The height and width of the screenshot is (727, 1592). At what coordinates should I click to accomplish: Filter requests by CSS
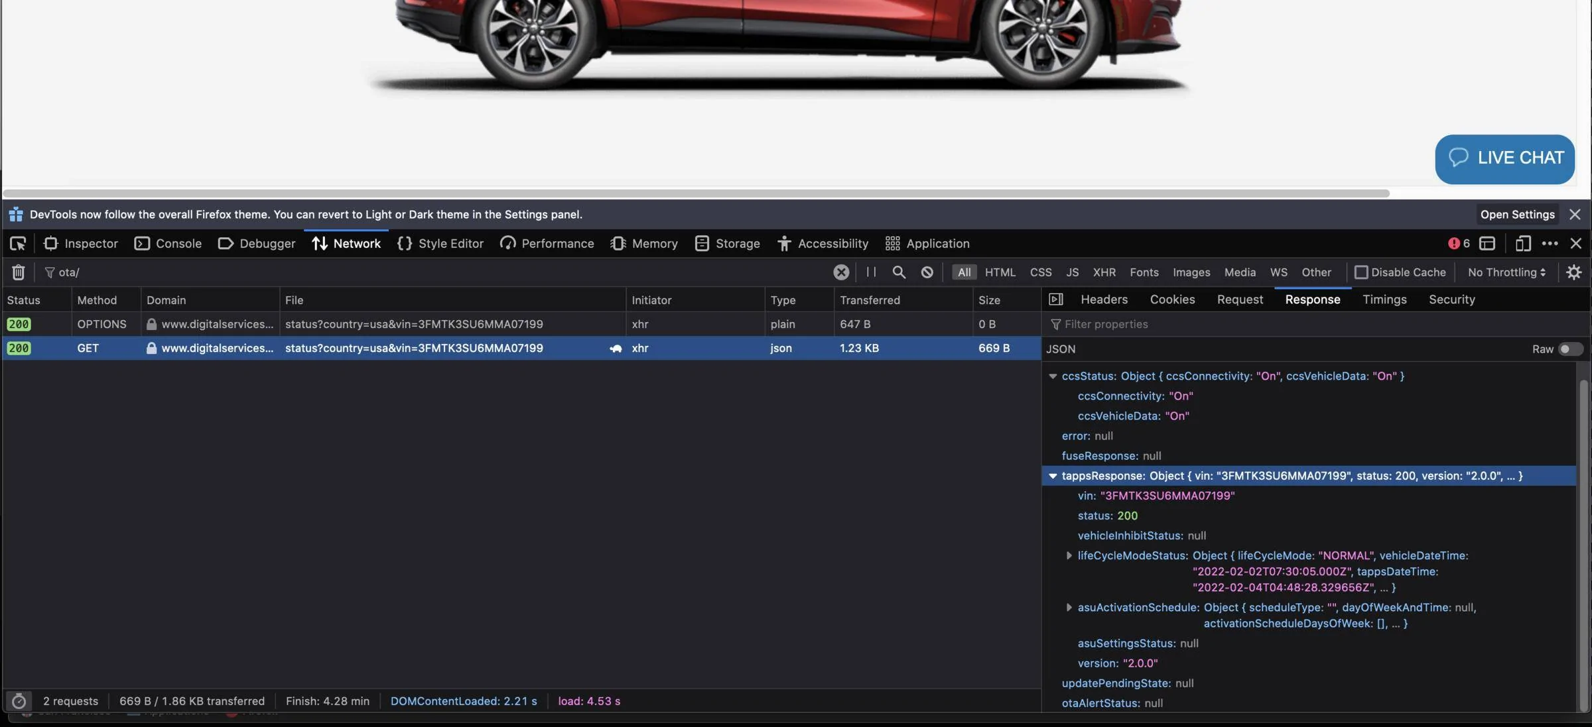click(1041, 272)
